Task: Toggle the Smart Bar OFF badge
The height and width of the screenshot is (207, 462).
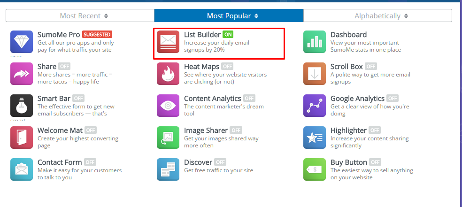Action: click(x=78, y=98)
